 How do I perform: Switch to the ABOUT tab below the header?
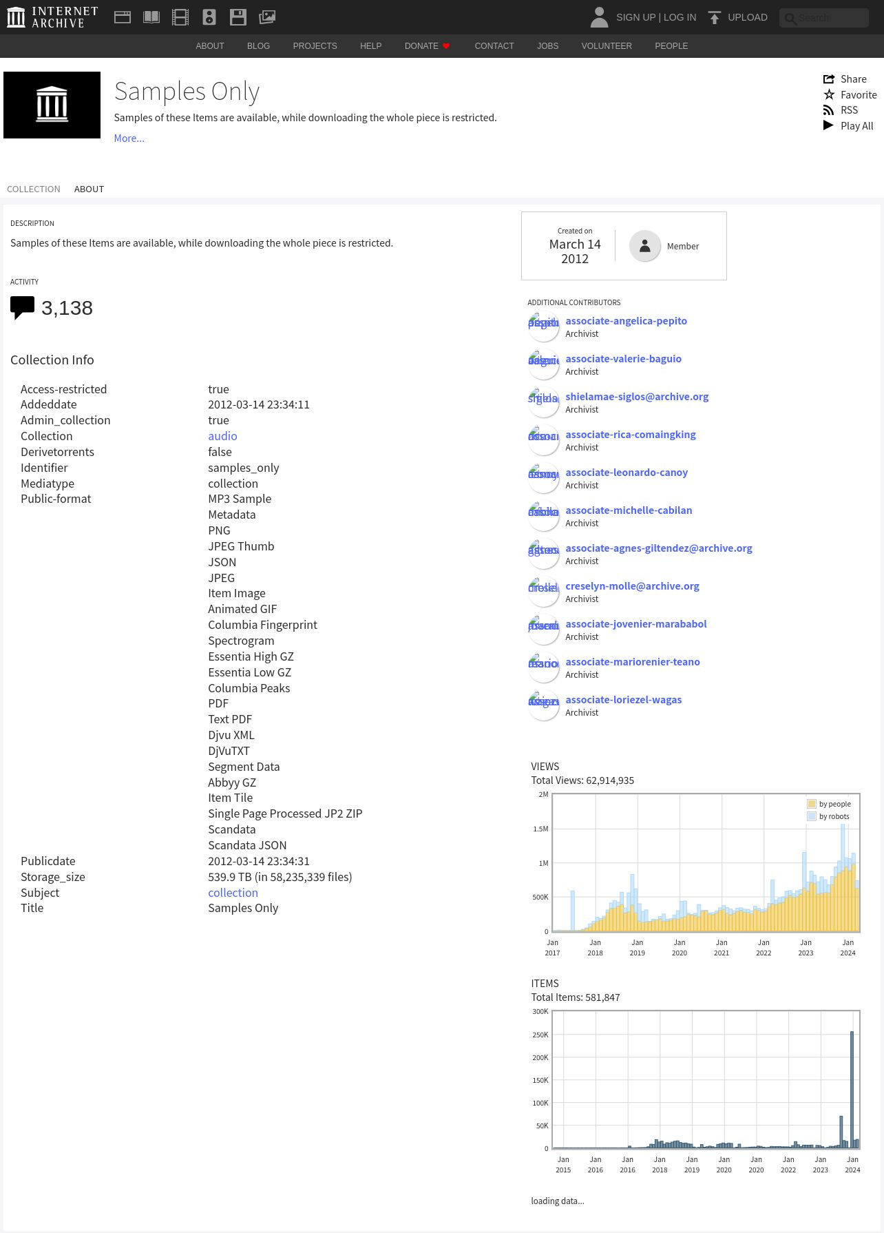click(89, 189)
